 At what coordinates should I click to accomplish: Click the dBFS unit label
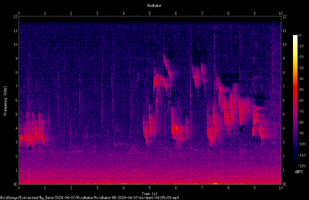(299, 172)
